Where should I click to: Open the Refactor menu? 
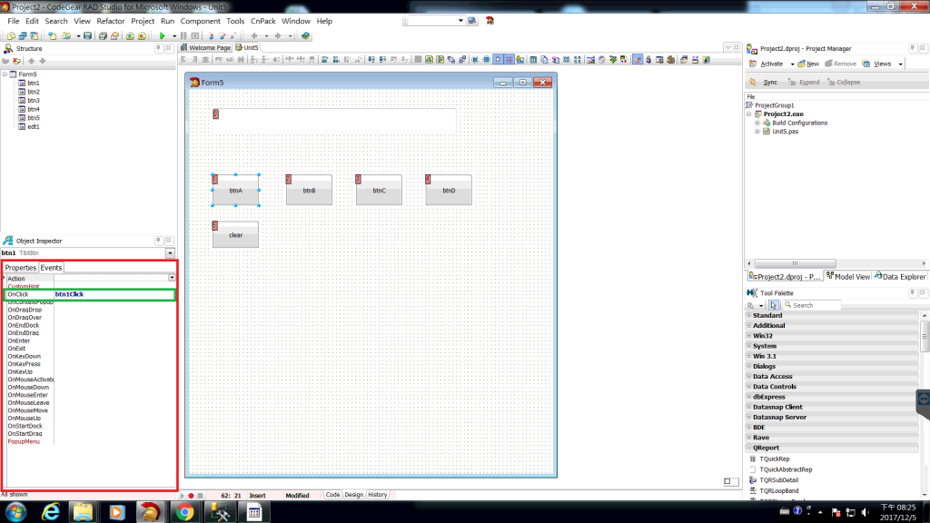[x=110, y=21]
